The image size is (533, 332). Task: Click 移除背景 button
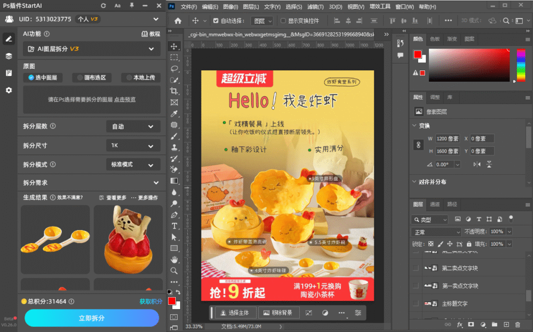(278, 313)
